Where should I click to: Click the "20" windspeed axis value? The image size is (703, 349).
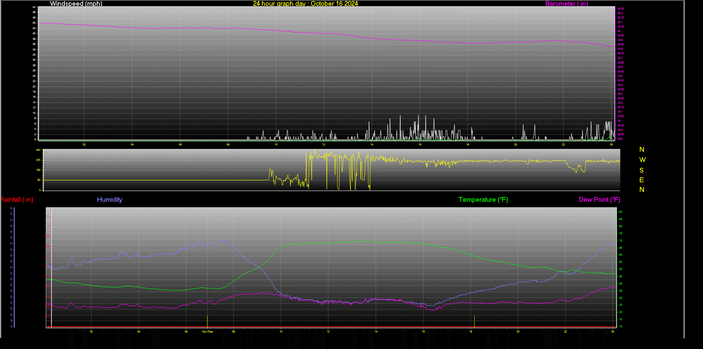(34, 86)
